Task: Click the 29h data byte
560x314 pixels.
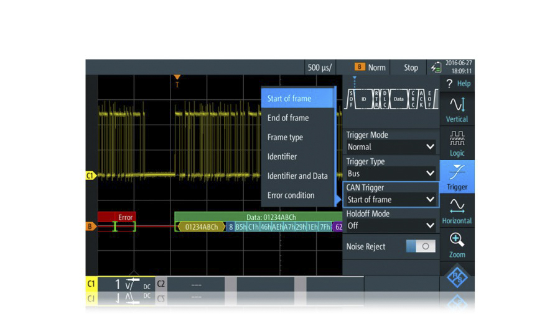Action: click(301, 227)
